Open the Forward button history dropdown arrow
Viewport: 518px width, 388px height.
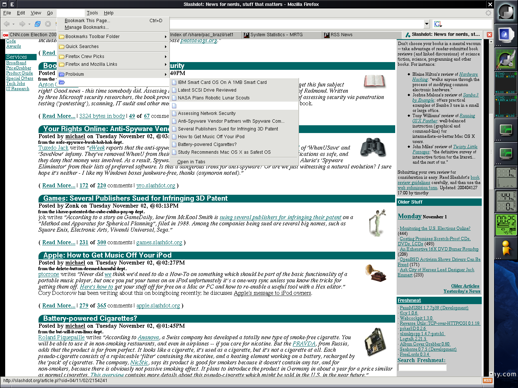tap(29, 24)
